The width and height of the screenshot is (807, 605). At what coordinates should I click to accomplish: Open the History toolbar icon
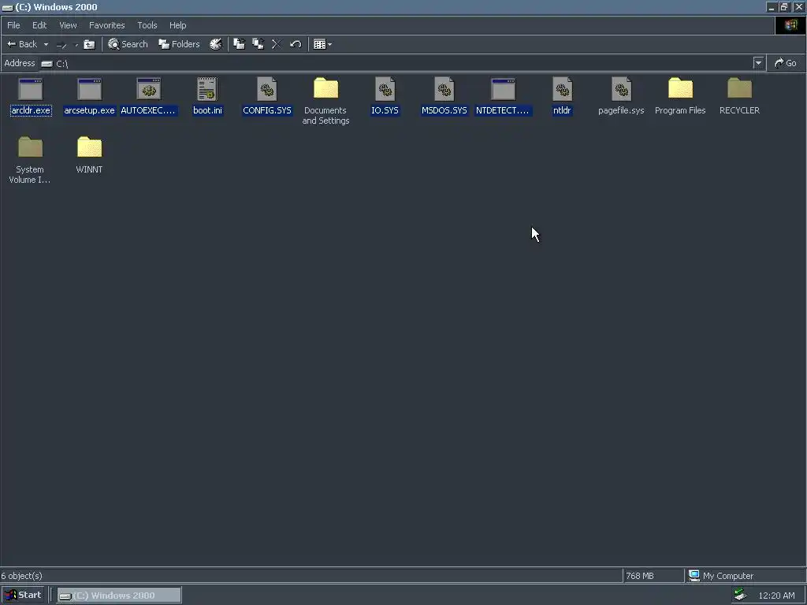point(216,44)
